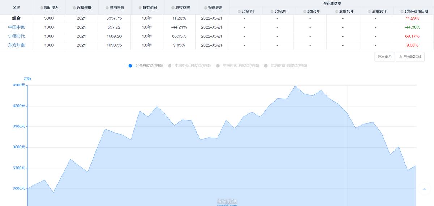Click the 年化收益率 group header
This screenshot has width=434, height=206.
(x=332, y=3)
